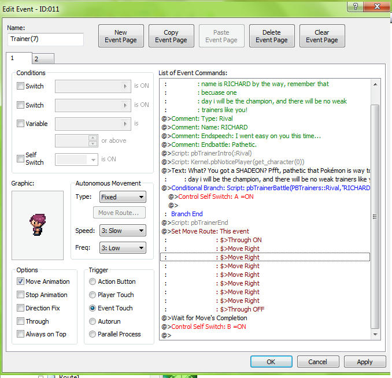Switch to event page tab 2
This screenshot has height=378, width=392.
click(x=43, y=59)
